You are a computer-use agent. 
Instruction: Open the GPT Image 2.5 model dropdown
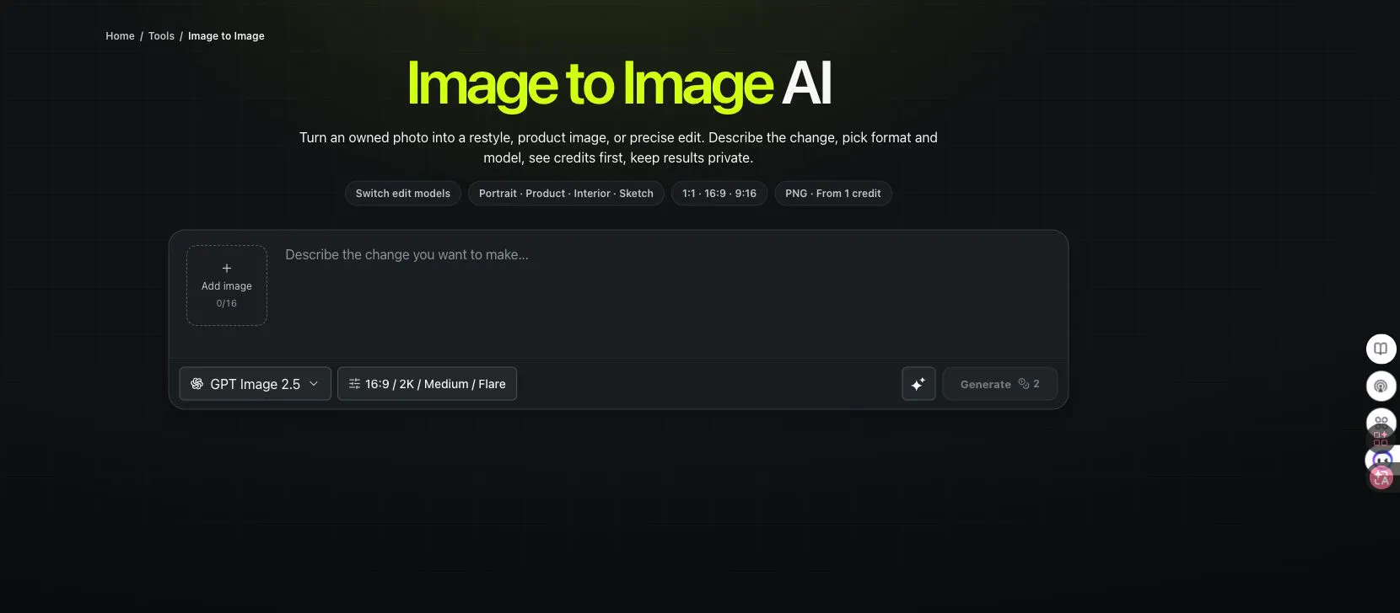(x=255, y=384)
